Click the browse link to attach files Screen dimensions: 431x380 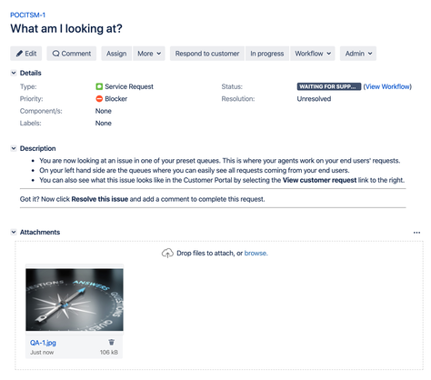click(256, 253)
